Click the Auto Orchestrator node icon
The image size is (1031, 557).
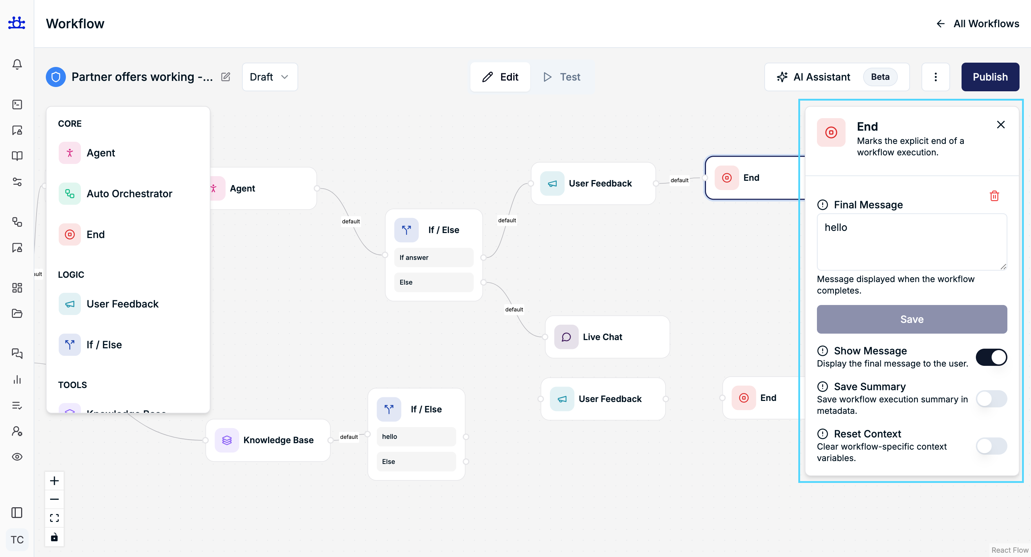point(70,194)
